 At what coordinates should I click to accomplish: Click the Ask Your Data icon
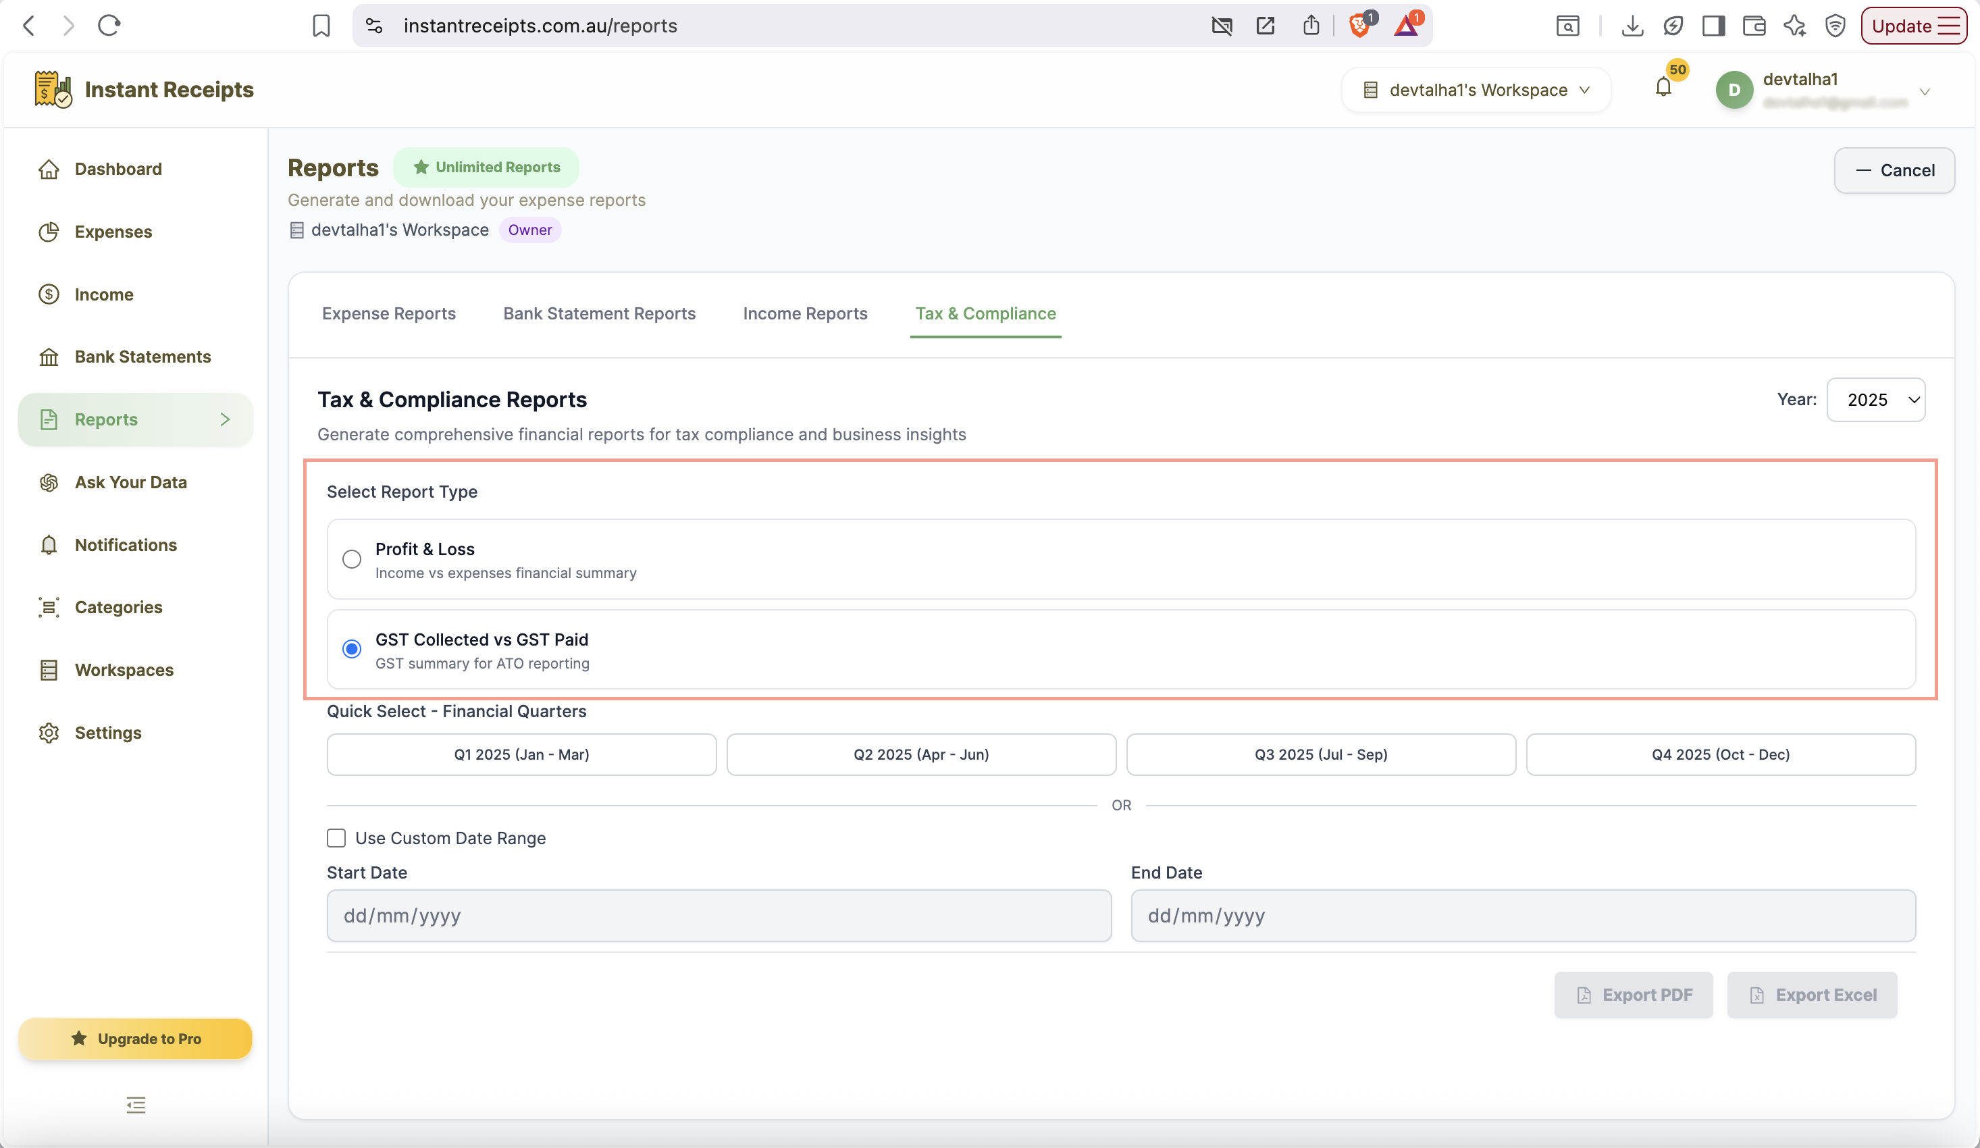pos(49,482)
